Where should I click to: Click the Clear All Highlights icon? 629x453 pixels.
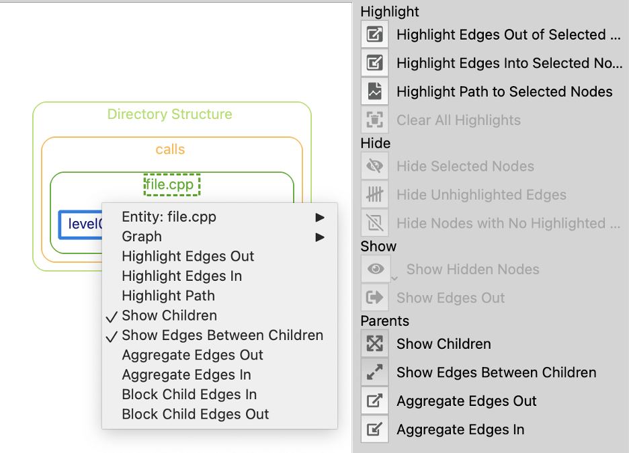point(375,120)
